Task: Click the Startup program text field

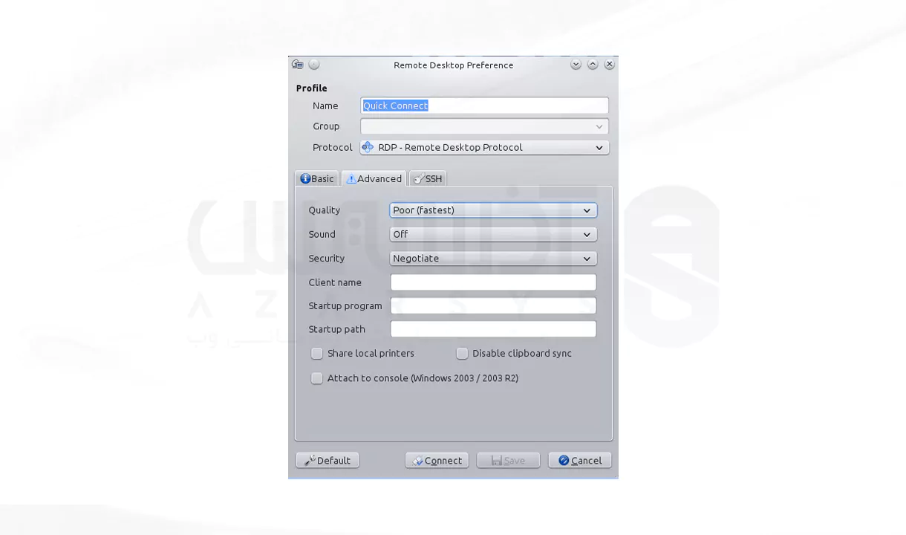Action: [x=493, y=305]
